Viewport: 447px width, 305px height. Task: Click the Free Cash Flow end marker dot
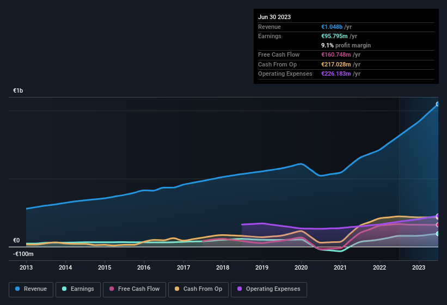tap(438, 225)
